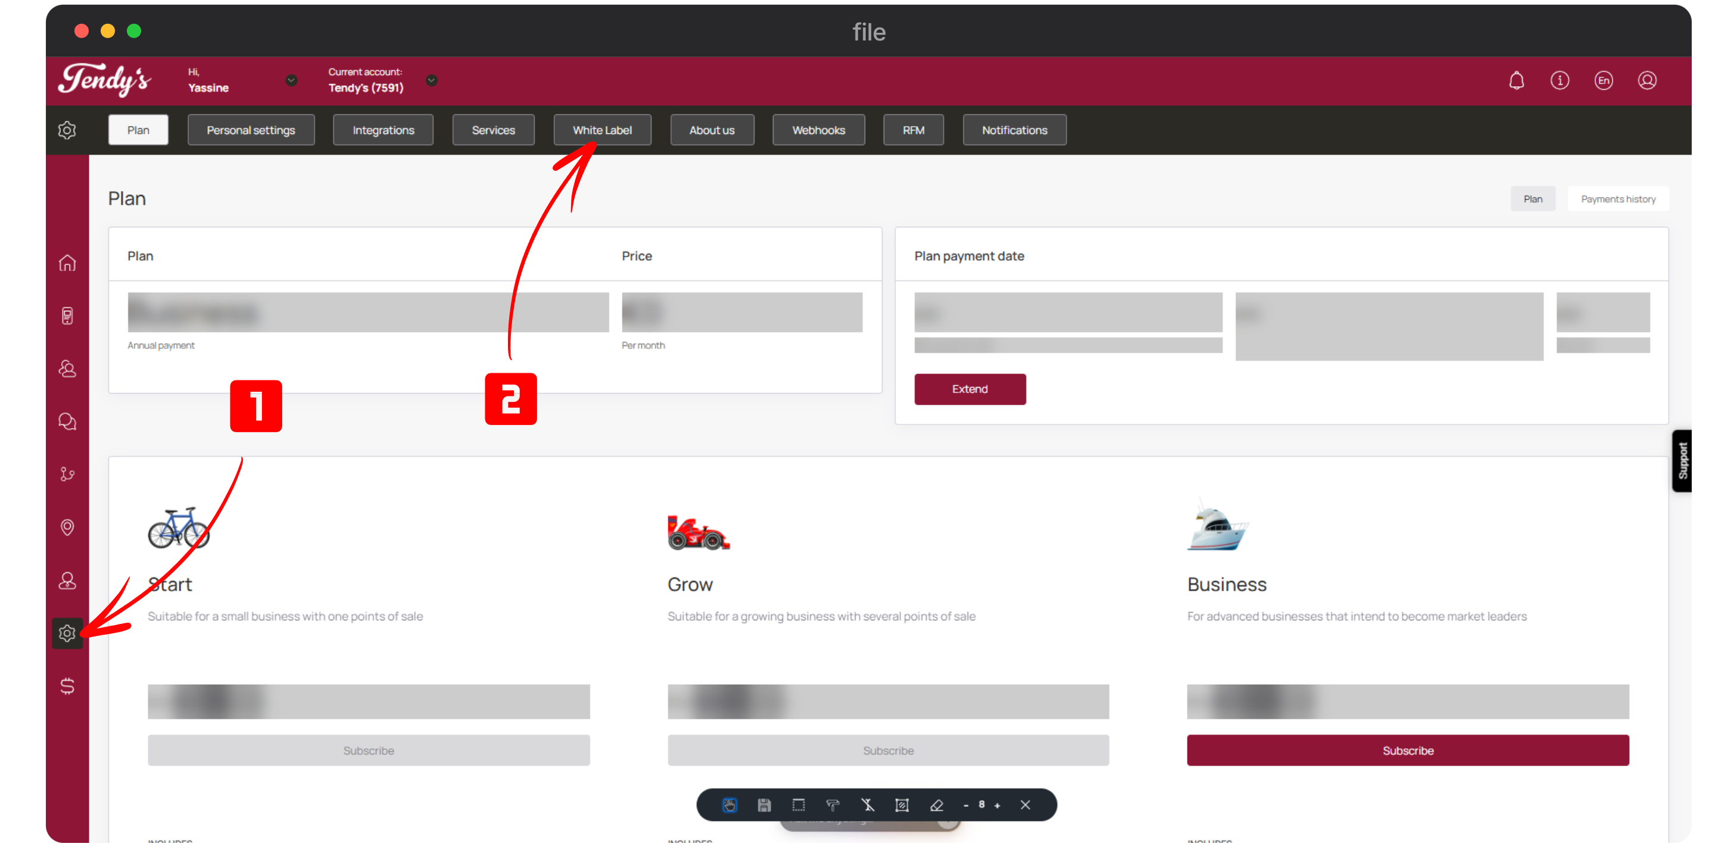This screenshot has width=1734, height=843.
Task: Open the user profile avatar menu
Action: point(1647,81)
